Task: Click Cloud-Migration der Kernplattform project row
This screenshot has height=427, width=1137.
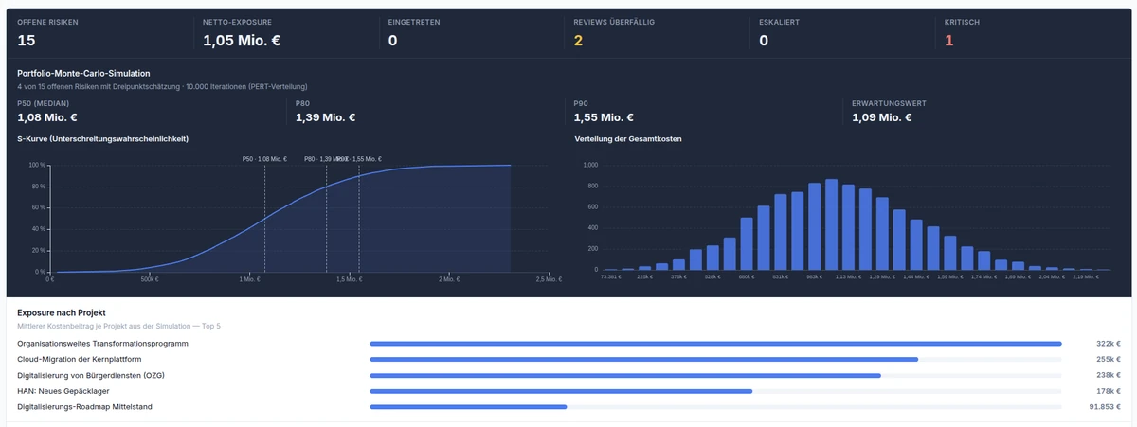Action: [568, 359]
